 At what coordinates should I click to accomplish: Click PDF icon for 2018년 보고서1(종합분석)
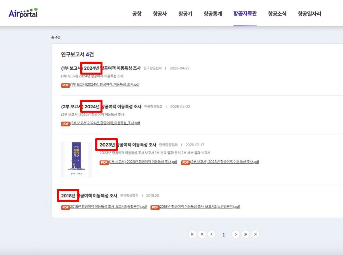pos(65,207)
